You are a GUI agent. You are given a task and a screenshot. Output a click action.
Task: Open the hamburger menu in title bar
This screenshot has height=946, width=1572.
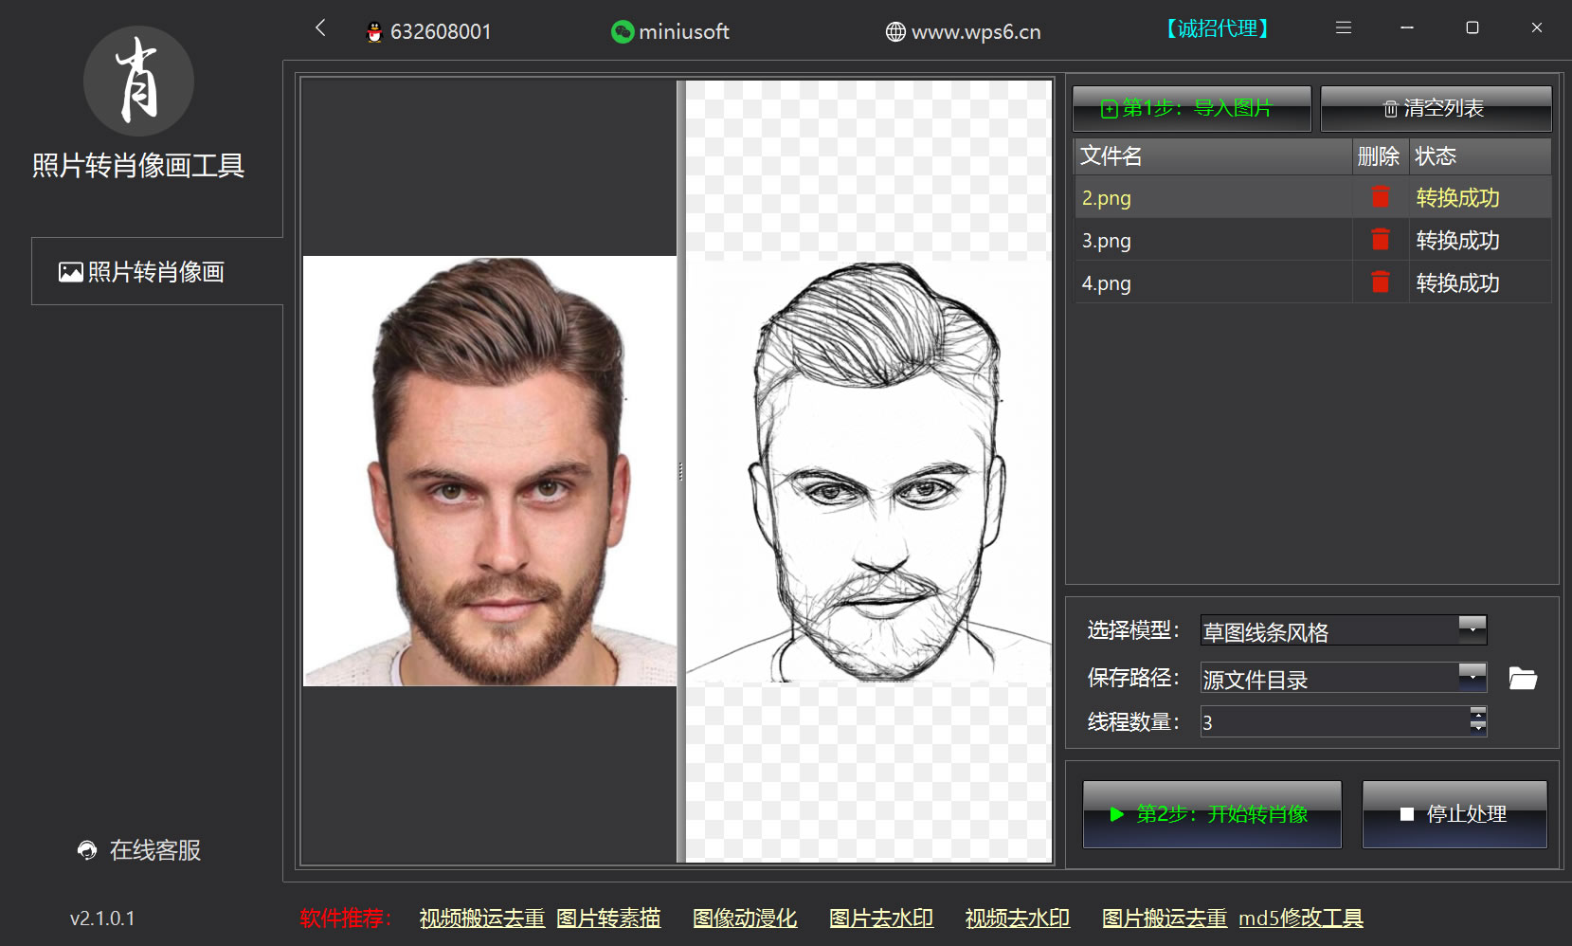click(x=1343, y=28)
